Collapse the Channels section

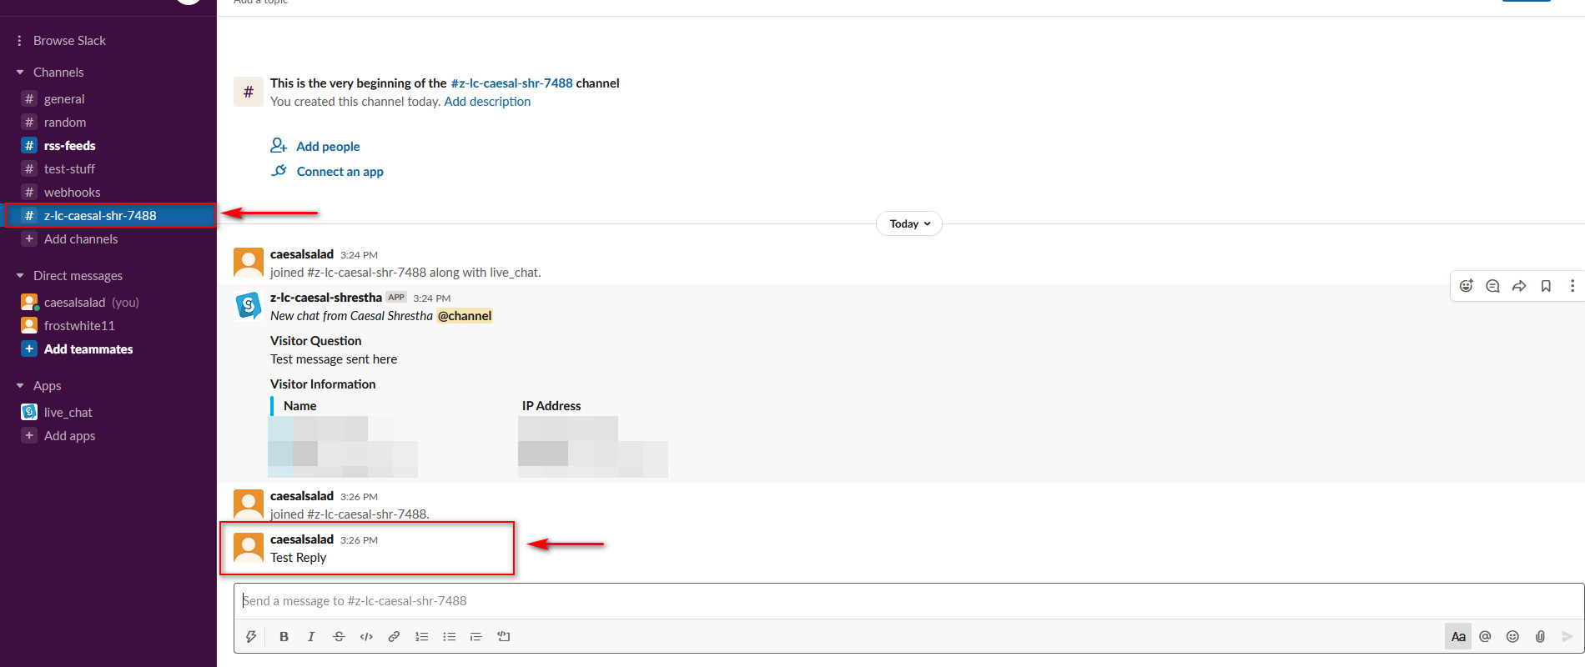[20, 73]
